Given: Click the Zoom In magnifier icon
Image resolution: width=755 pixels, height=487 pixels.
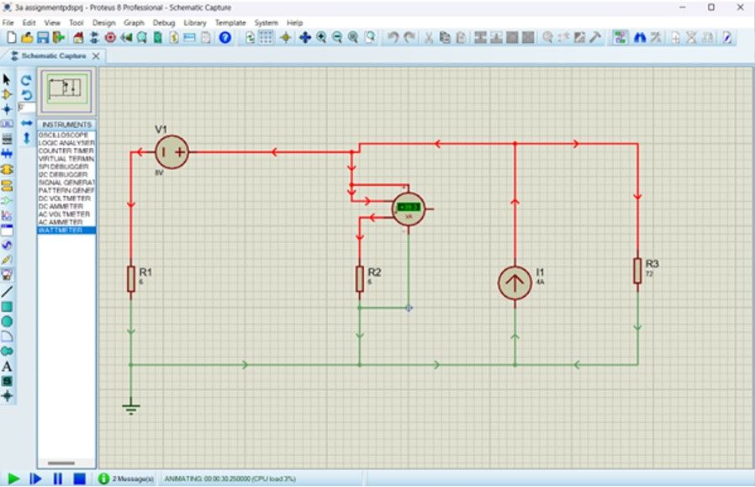Looking at the screenshot, I should pos(321,38).
